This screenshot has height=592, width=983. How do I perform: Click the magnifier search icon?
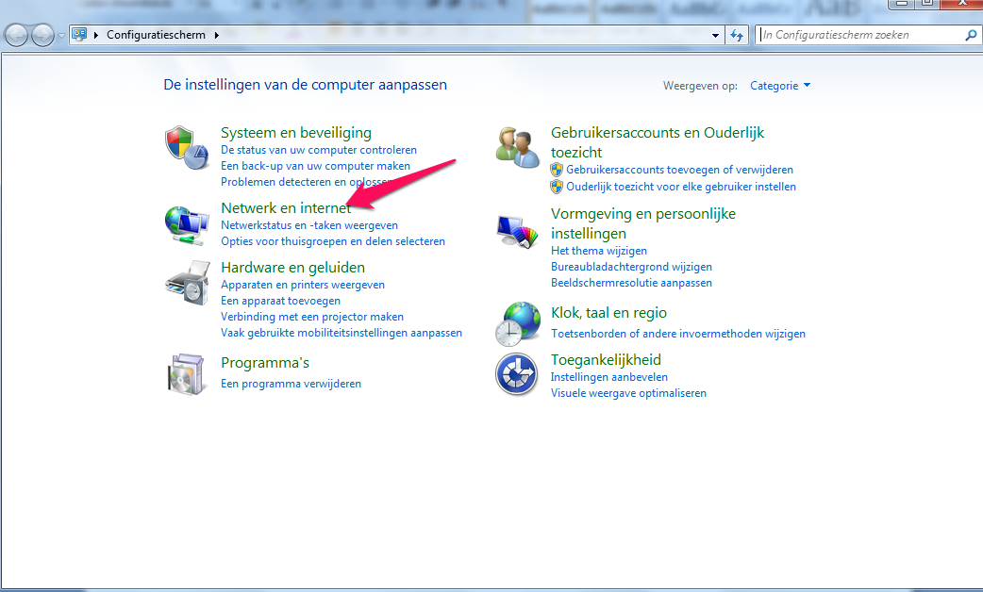coord(971,35)
